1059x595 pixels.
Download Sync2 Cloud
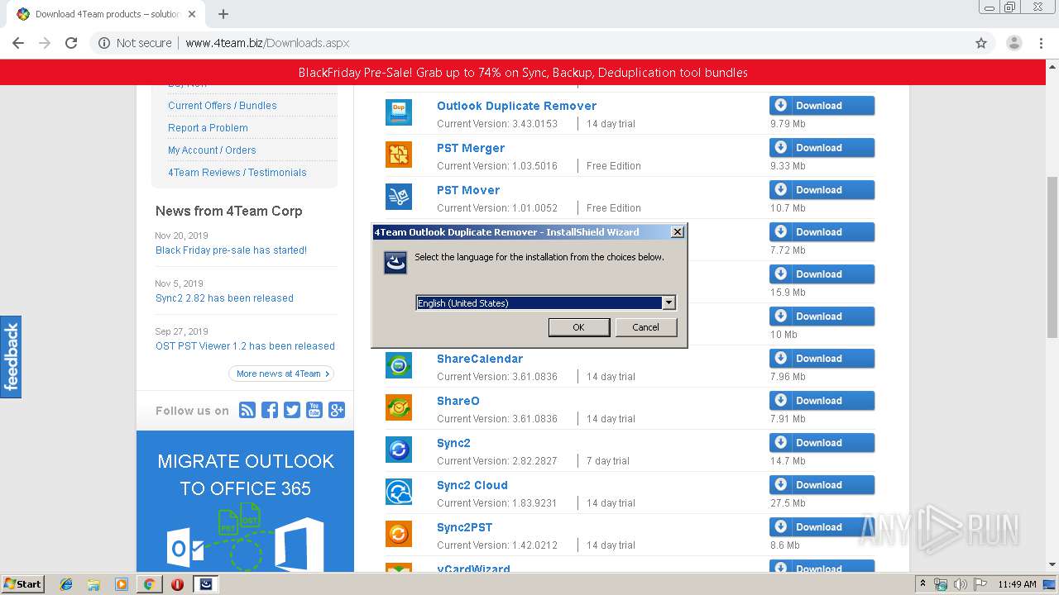(822, 485)
